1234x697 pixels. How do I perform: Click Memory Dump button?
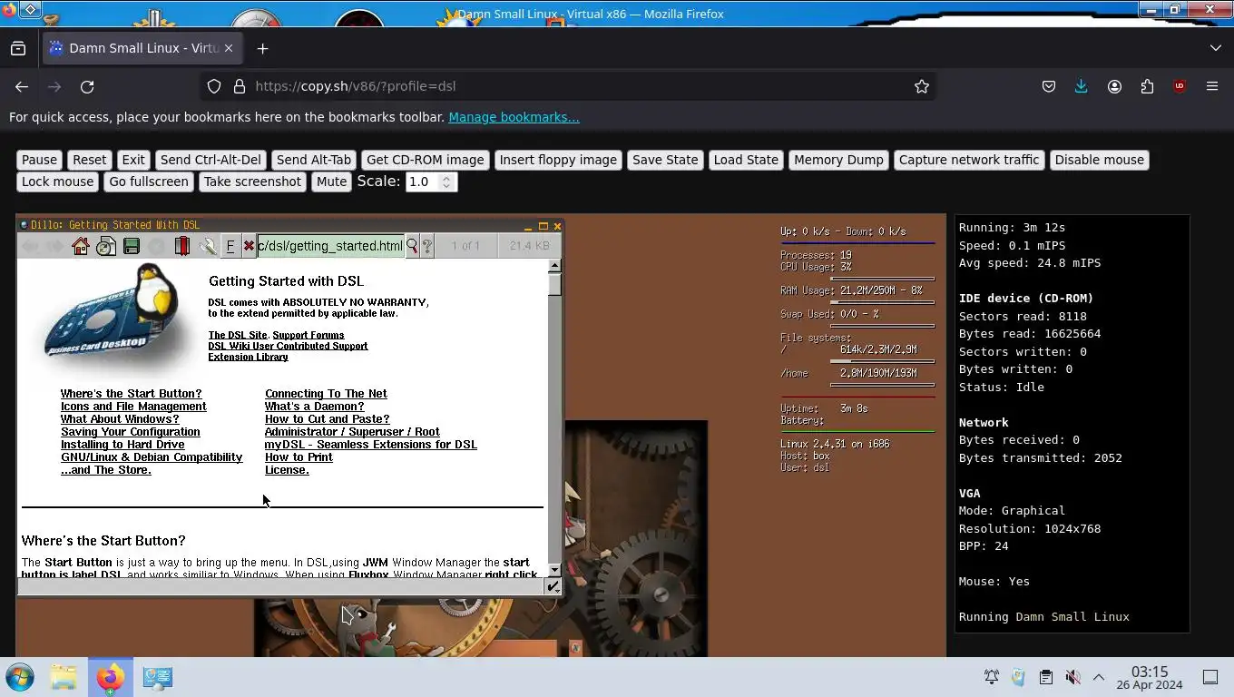838,160
